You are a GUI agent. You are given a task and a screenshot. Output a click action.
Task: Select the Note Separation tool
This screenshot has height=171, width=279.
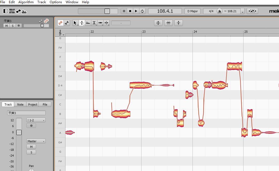coord(107,23)
